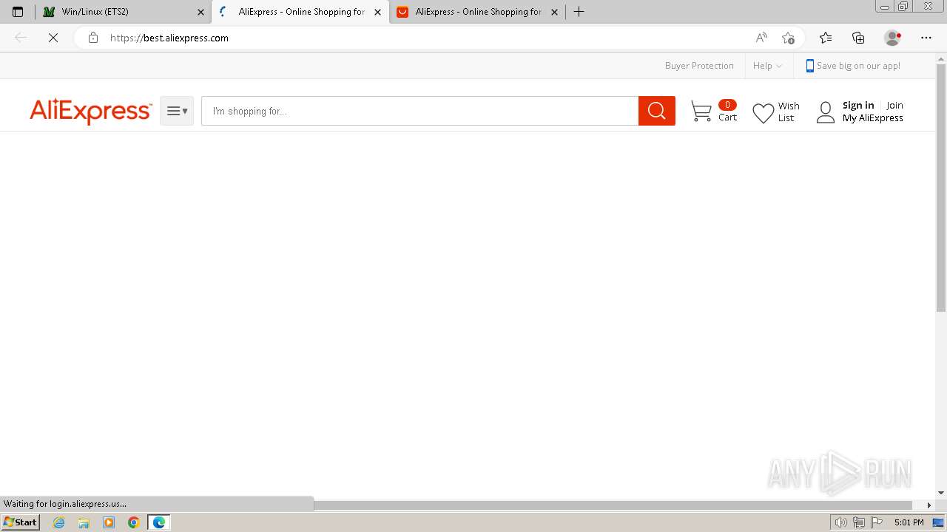Focus the I'm shopping for search field
Viewport: 947px width, 532px height.
pyautogui.click(x=419, y=111)
